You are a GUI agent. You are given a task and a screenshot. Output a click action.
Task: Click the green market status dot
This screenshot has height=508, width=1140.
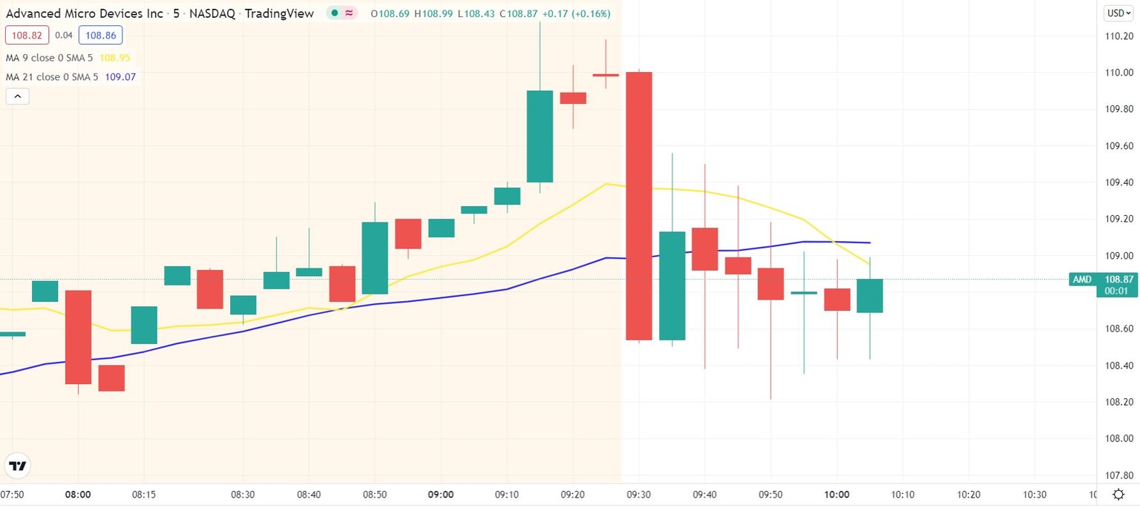point(335,13)
